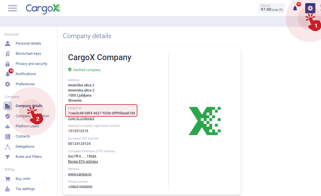The width and height of the screenshot is (321, 196).
Task: Open Personal details page
Action: (28, 43)
